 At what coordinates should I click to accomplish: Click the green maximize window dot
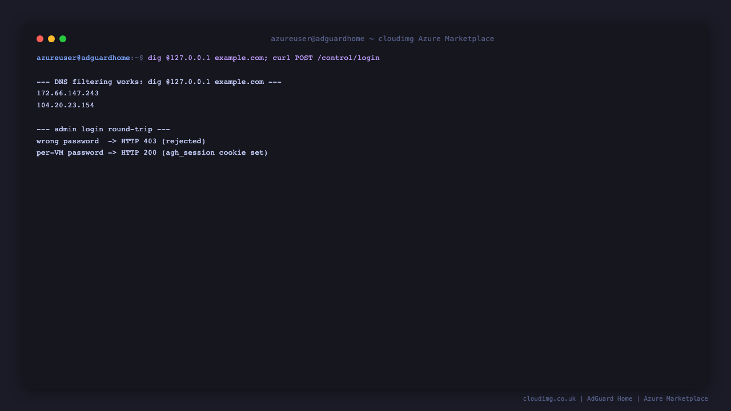(63, 39)
